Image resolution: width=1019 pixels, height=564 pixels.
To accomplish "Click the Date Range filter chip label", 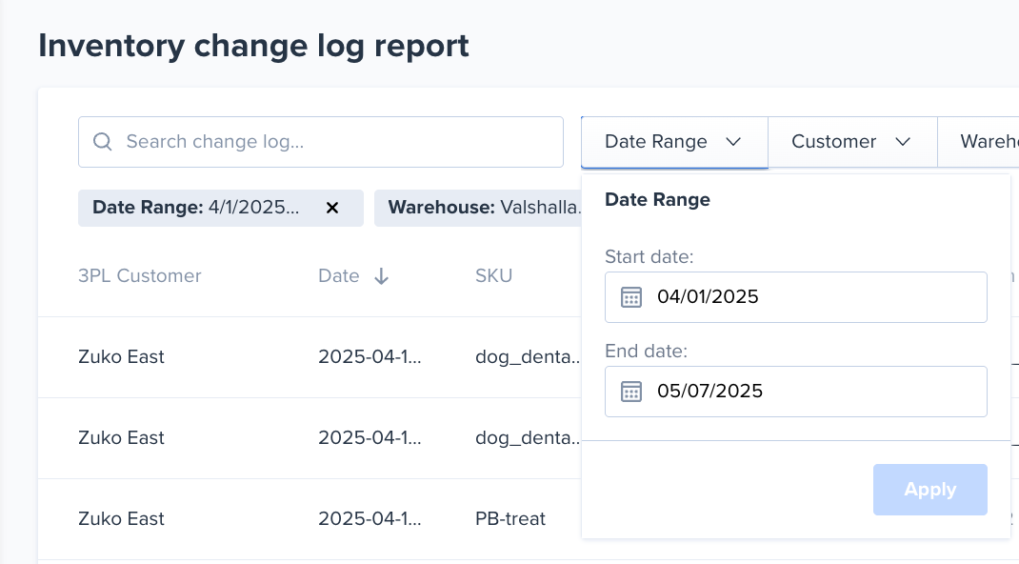I will point(196,208).
